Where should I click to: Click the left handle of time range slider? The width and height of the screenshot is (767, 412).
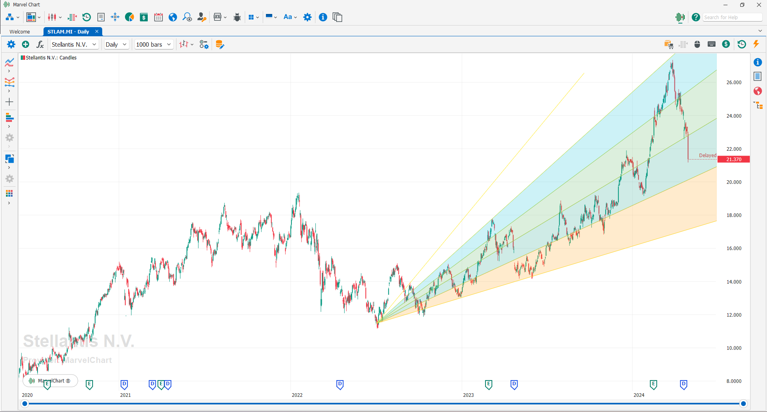(25, 404)
